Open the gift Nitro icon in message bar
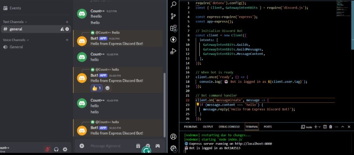This screenshot has width=354, height=155. (138, 146)
